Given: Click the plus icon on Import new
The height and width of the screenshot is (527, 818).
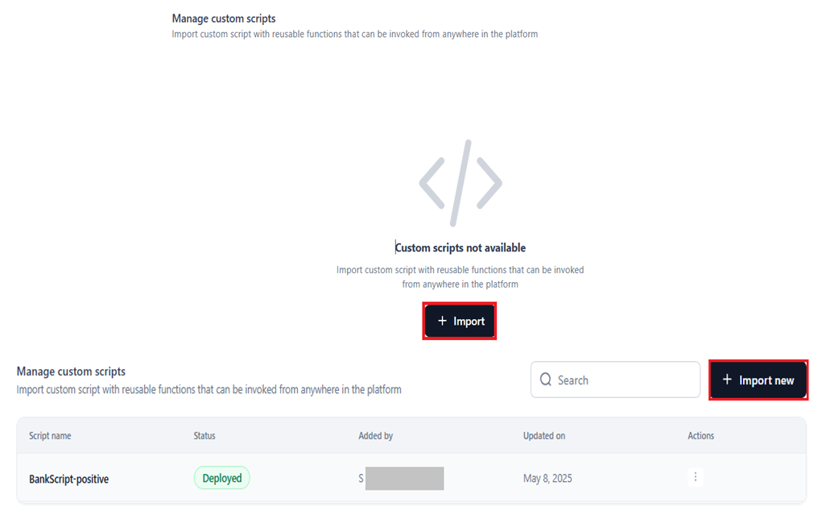Looking at the screenshot, I should point(727,380).
